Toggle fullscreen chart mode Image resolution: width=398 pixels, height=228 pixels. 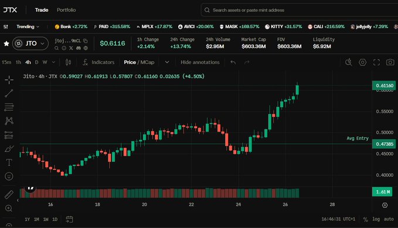point(376,62)
